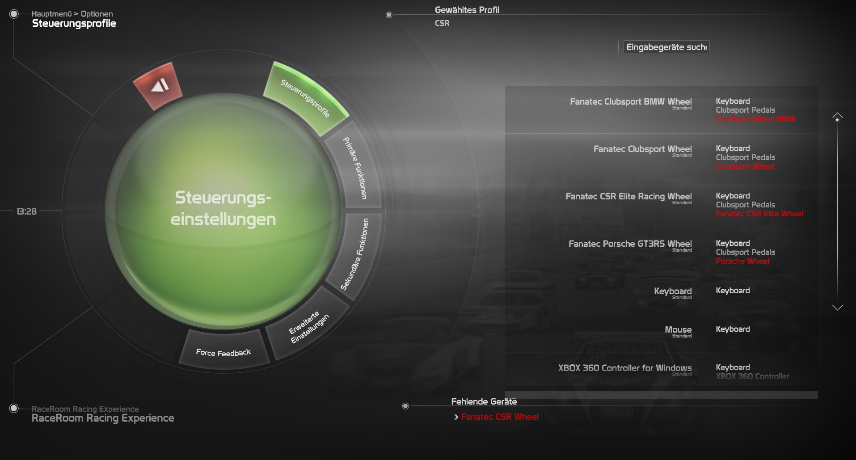Select the Keyboard Standard profile

point(662,295)
